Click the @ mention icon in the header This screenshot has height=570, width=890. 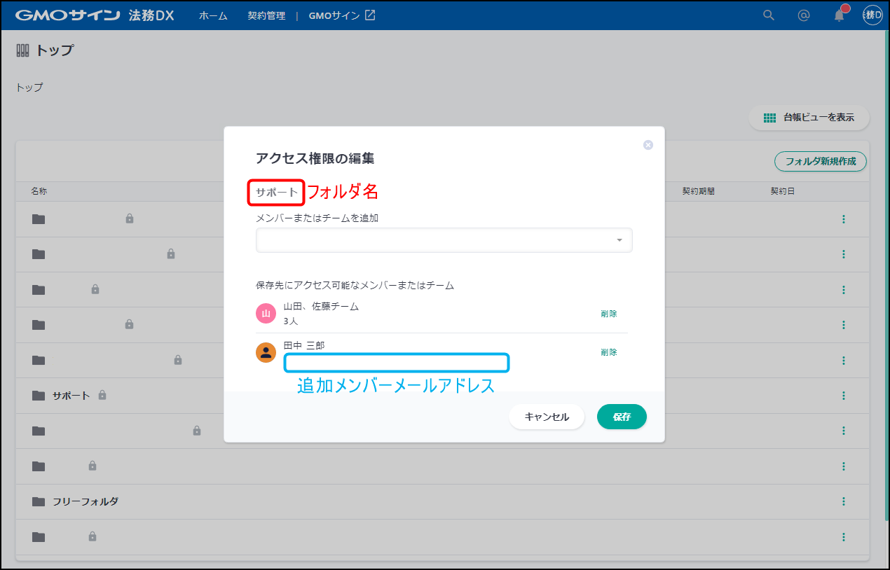803,15
